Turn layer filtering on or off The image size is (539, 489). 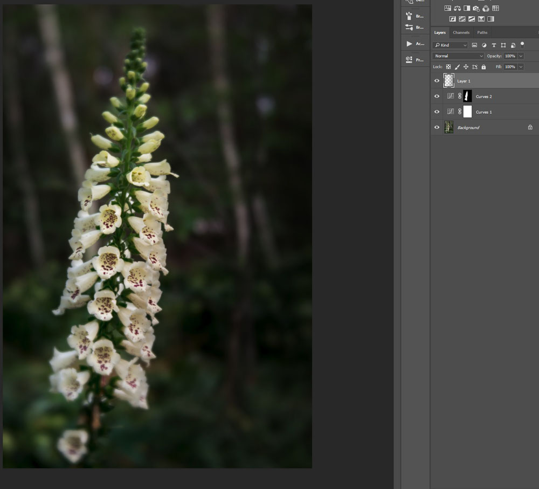[522, 45]
